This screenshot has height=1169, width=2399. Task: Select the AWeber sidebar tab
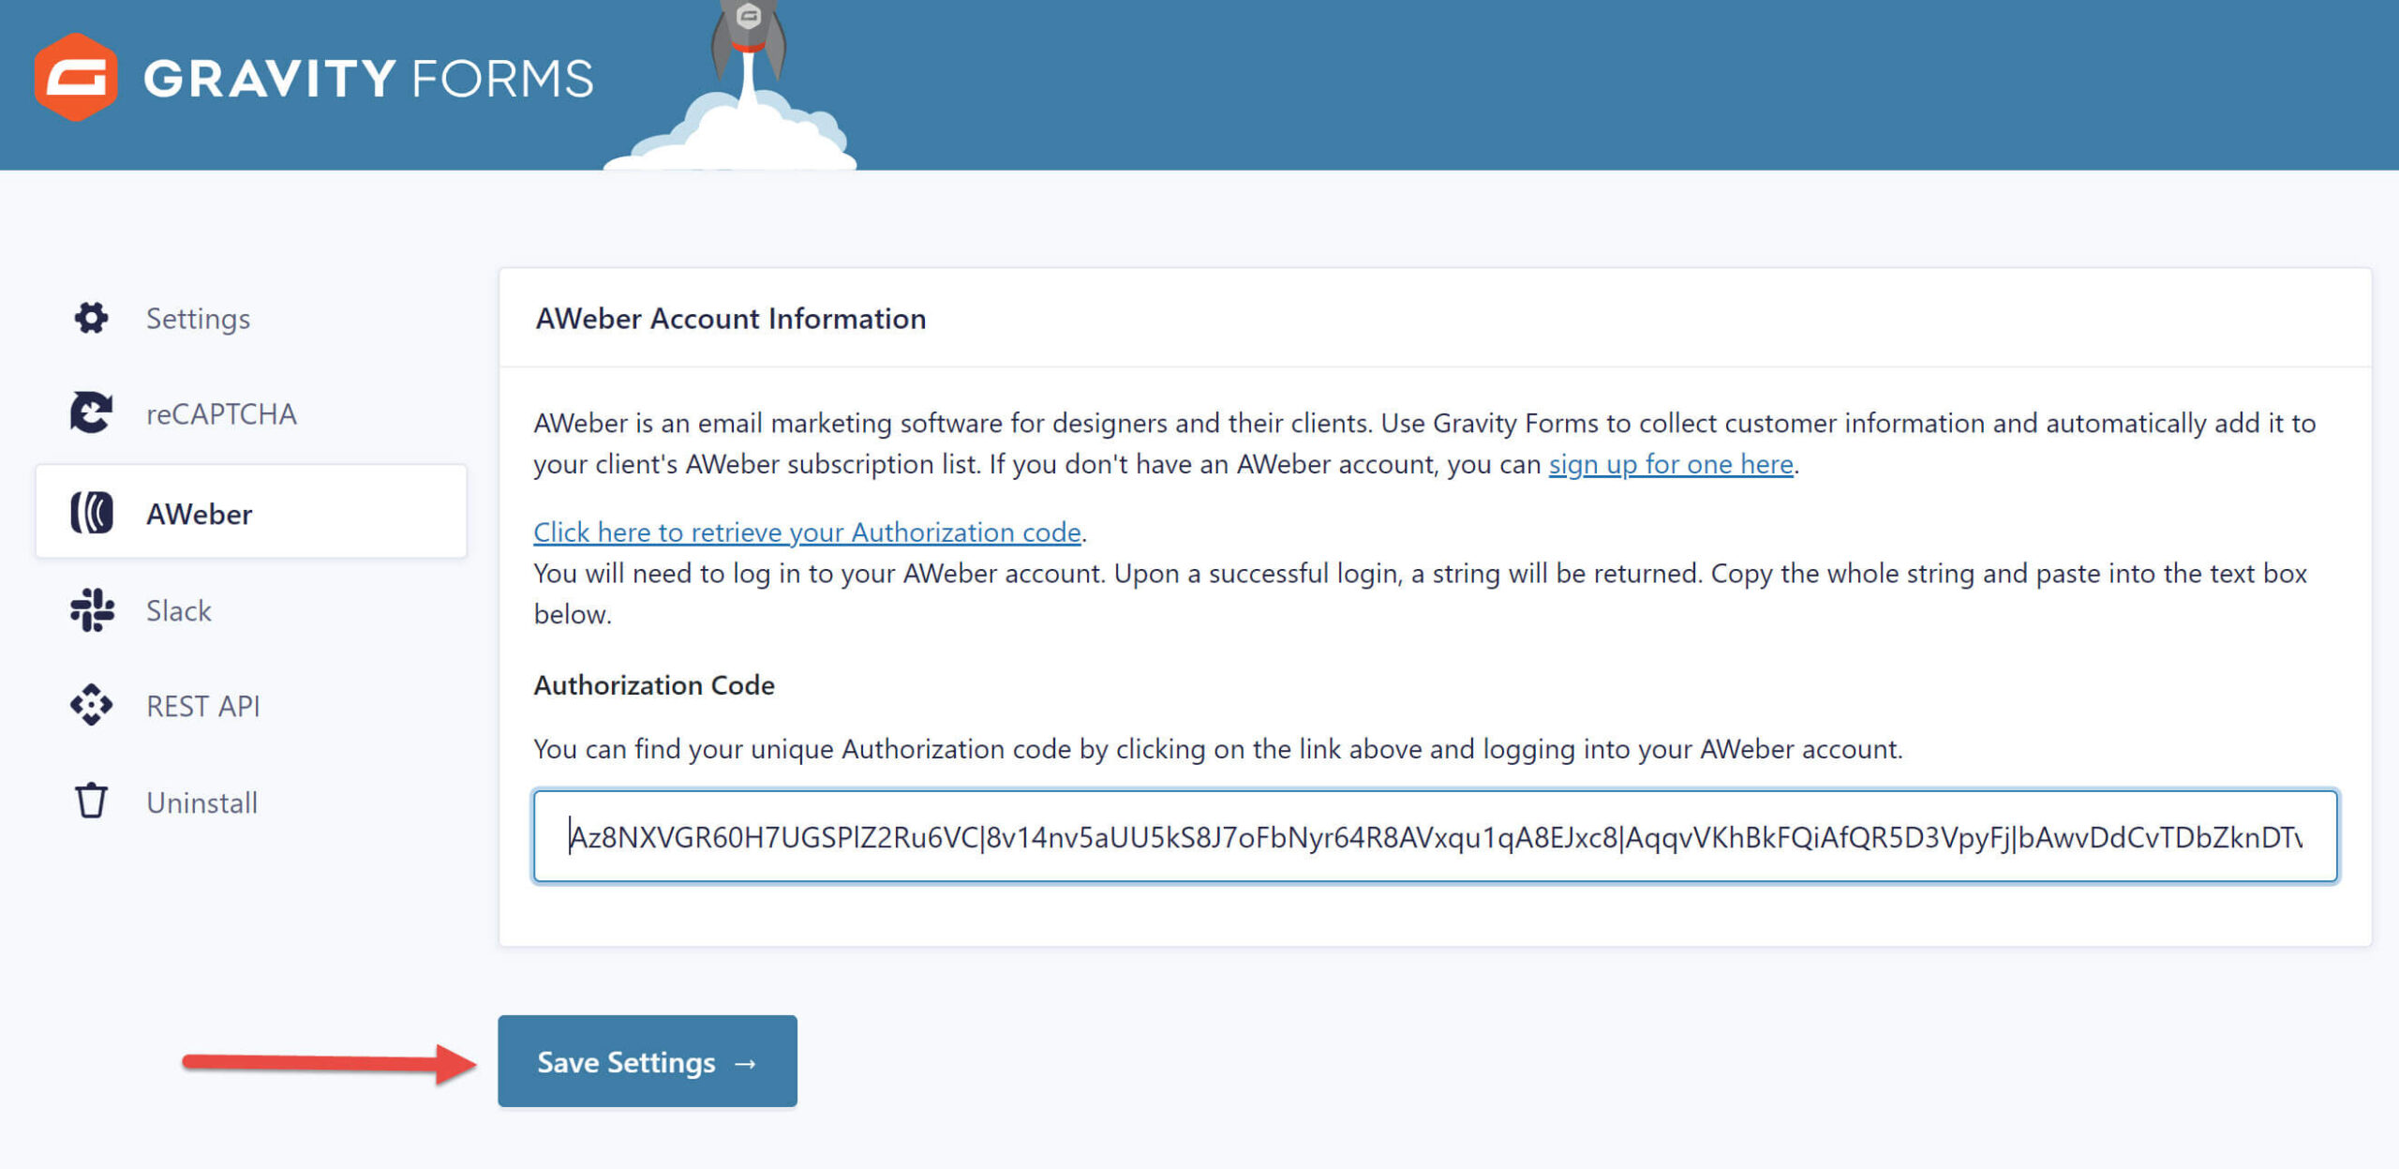click(x=251, y=512)
